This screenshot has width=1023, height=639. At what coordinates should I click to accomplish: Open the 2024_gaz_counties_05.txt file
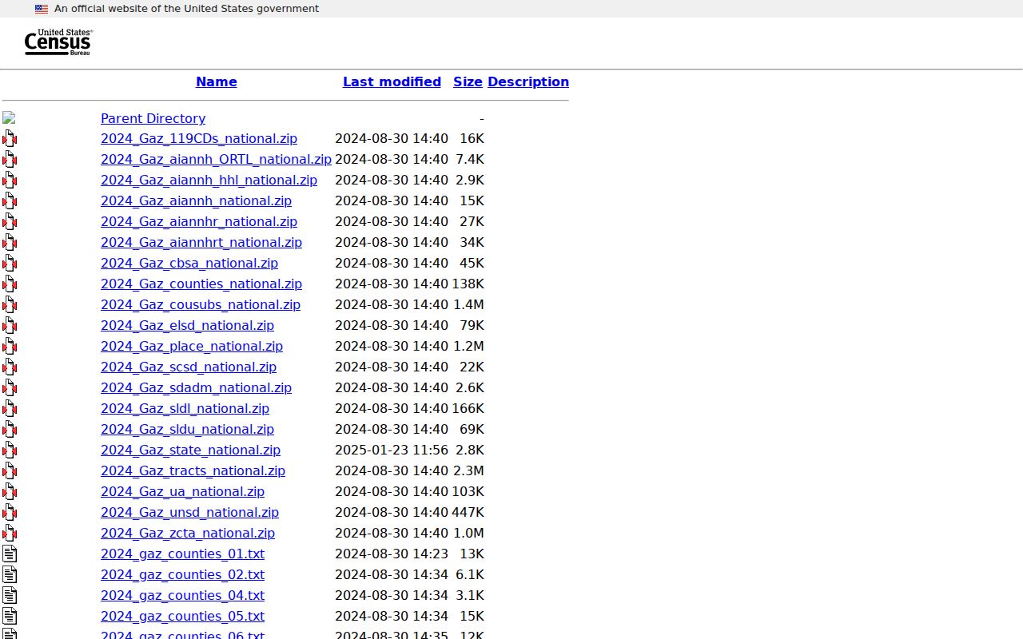point(182,617)
